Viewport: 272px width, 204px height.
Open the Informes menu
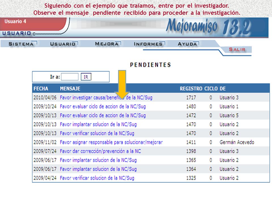tap(148, 44)
